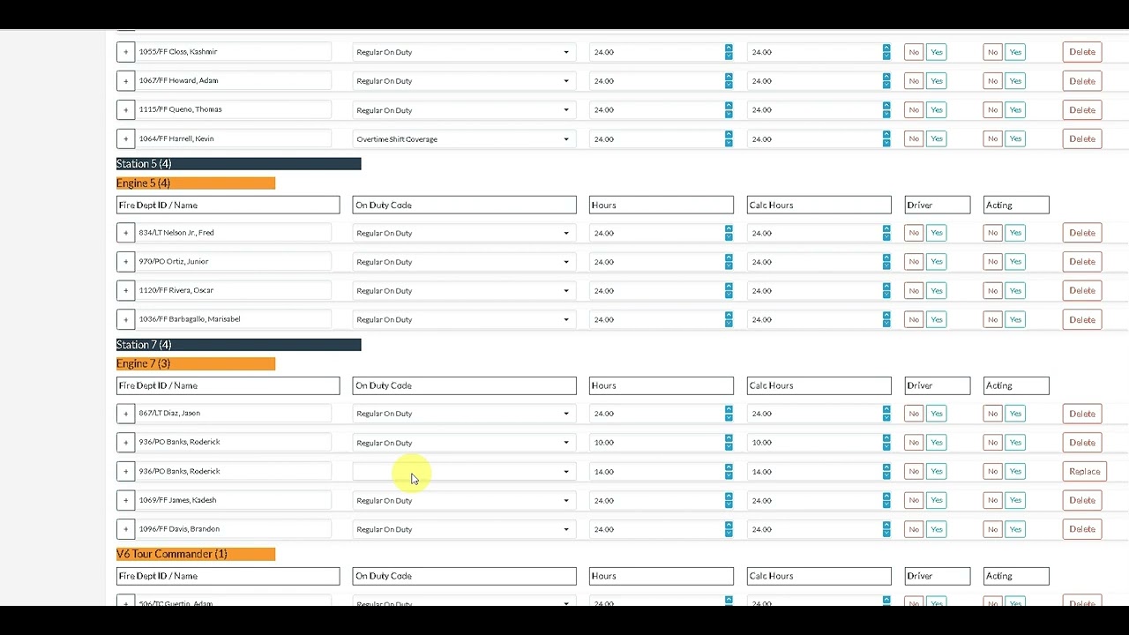Screen dimensions: 1129x635
Task: Set Acting to Yes for Queno, Thomas
Action: click(x=1015, y=110)
